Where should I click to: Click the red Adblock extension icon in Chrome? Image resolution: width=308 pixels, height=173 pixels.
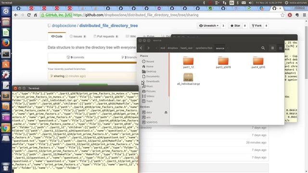pos(290,15)
